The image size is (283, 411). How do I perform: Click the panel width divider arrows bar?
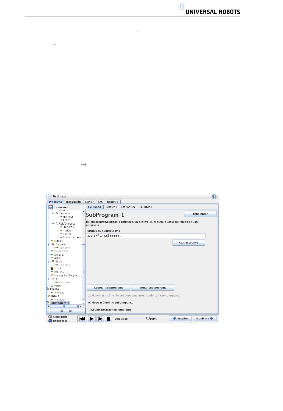tap(66, 311)
